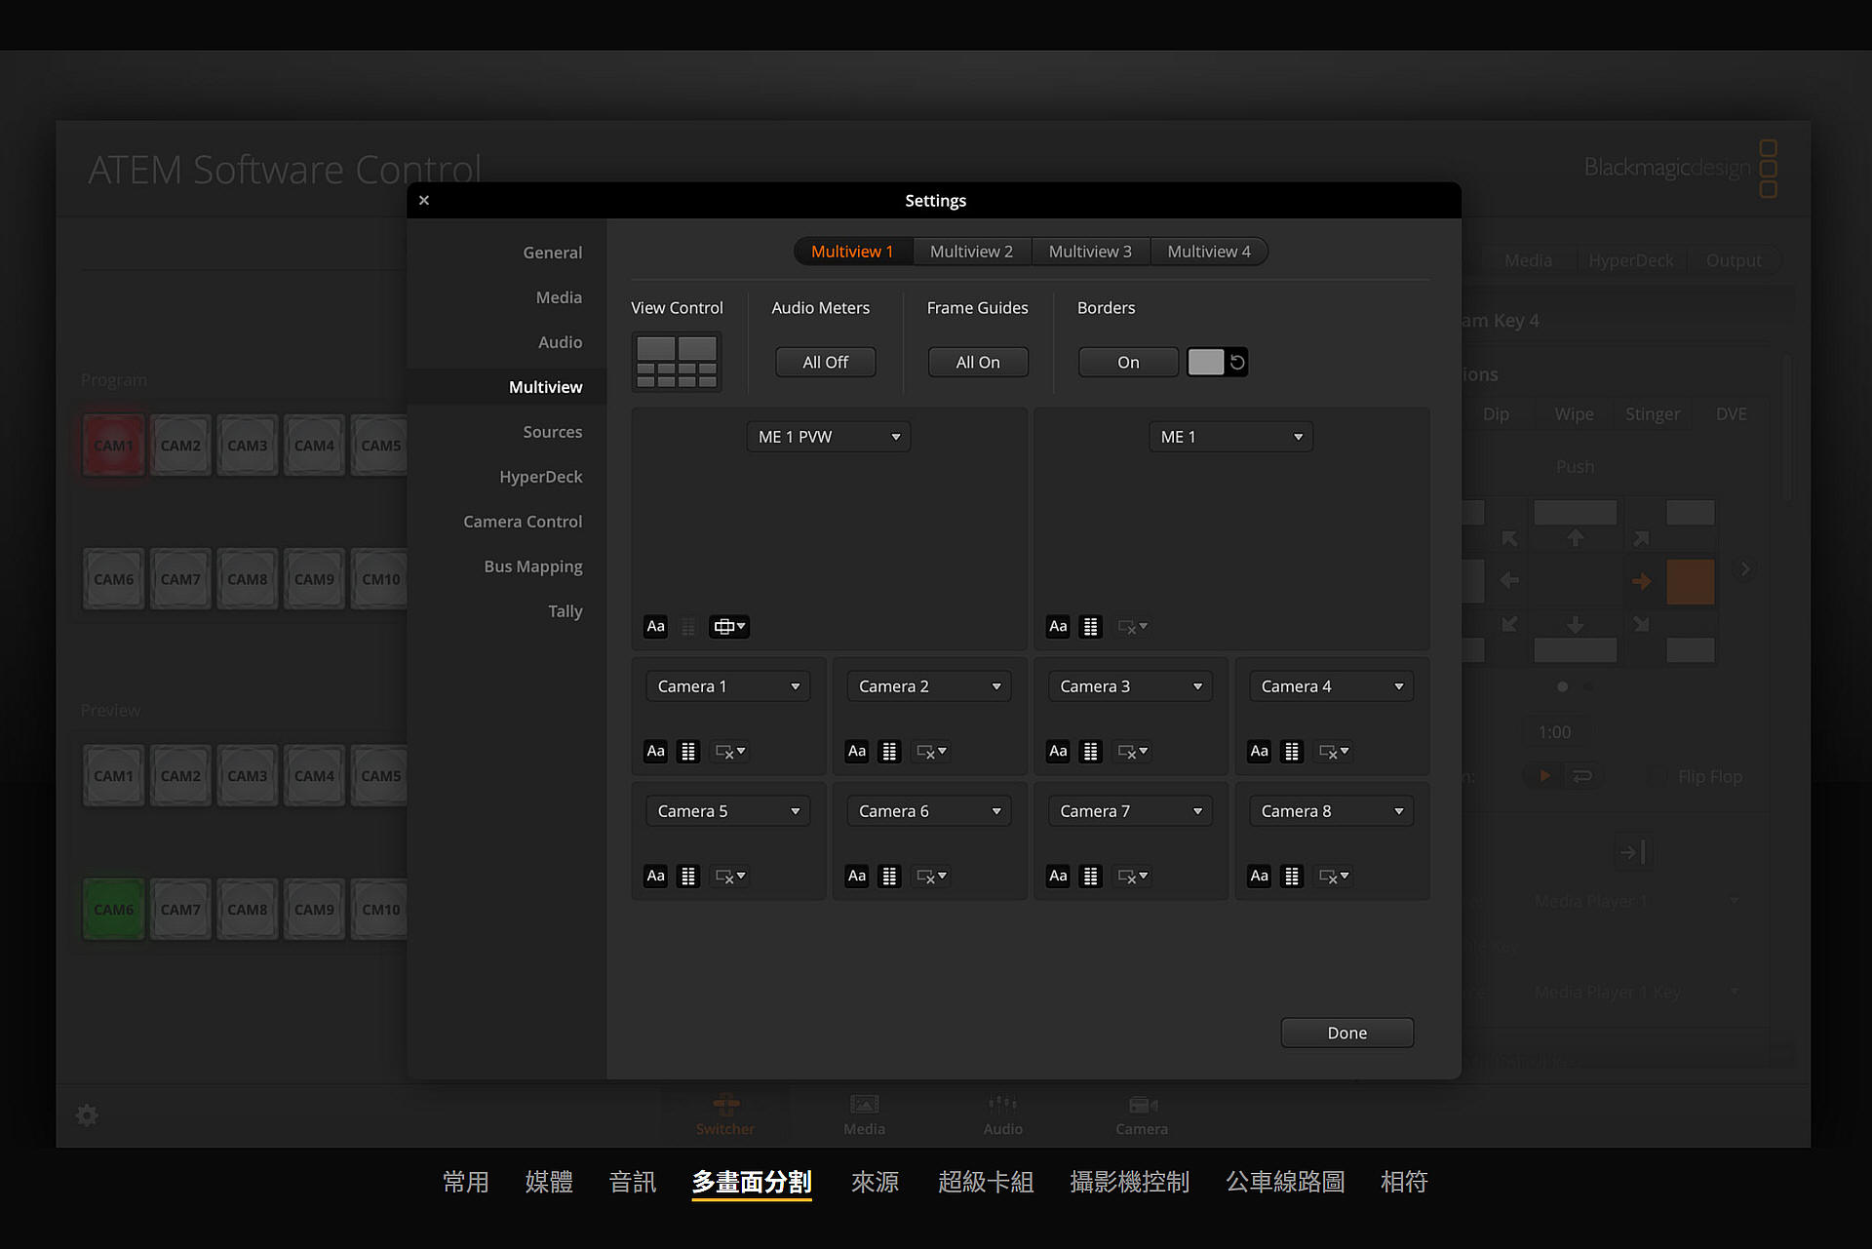The image size is (1872, 1249).
Task: Click the Done button
Action: pos(1346,1033)
